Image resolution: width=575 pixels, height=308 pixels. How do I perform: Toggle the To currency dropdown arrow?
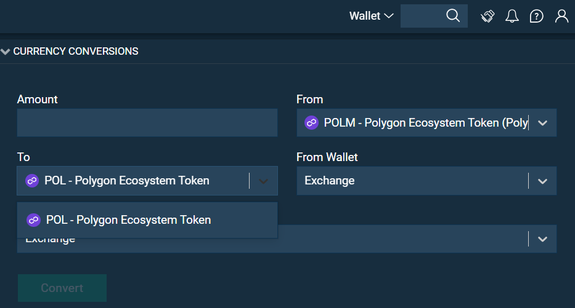[263, 181]
